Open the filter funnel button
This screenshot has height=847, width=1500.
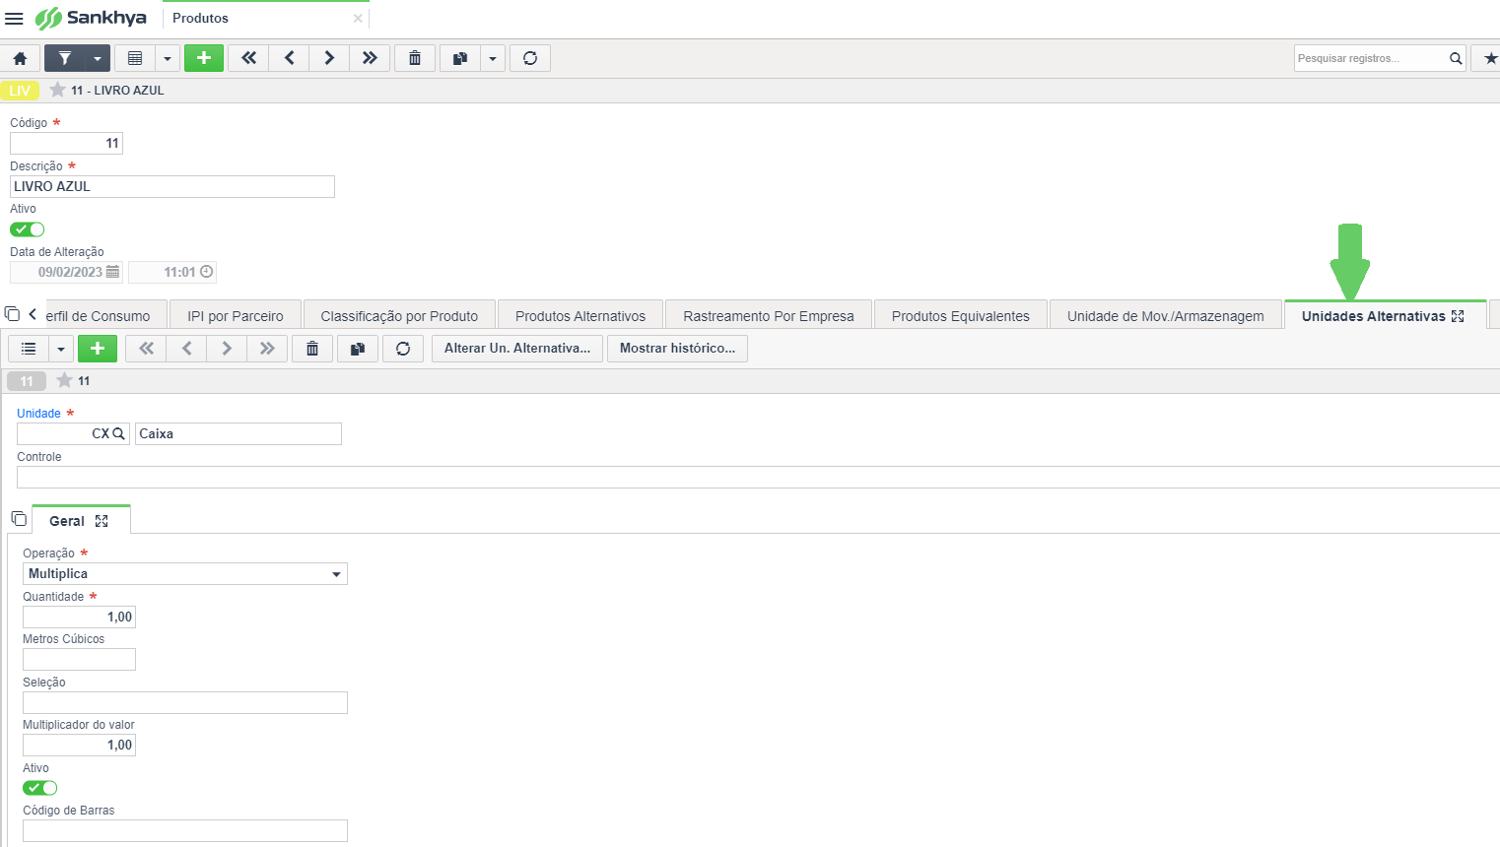point(65,58)
